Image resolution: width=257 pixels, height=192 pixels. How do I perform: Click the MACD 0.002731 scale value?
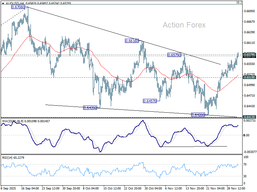[250, 121]
